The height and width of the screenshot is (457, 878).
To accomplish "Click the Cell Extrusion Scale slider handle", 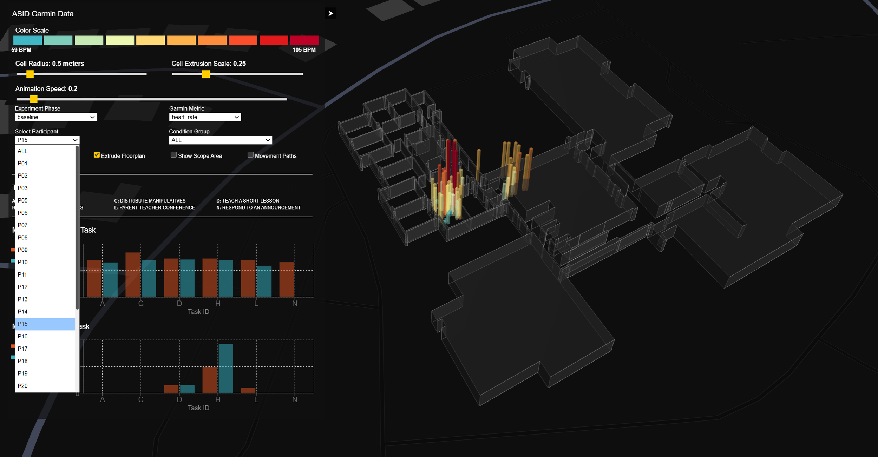I will pos(206,74).
